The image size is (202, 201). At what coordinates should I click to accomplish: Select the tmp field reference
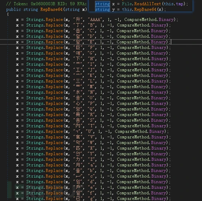click(180, 4)
